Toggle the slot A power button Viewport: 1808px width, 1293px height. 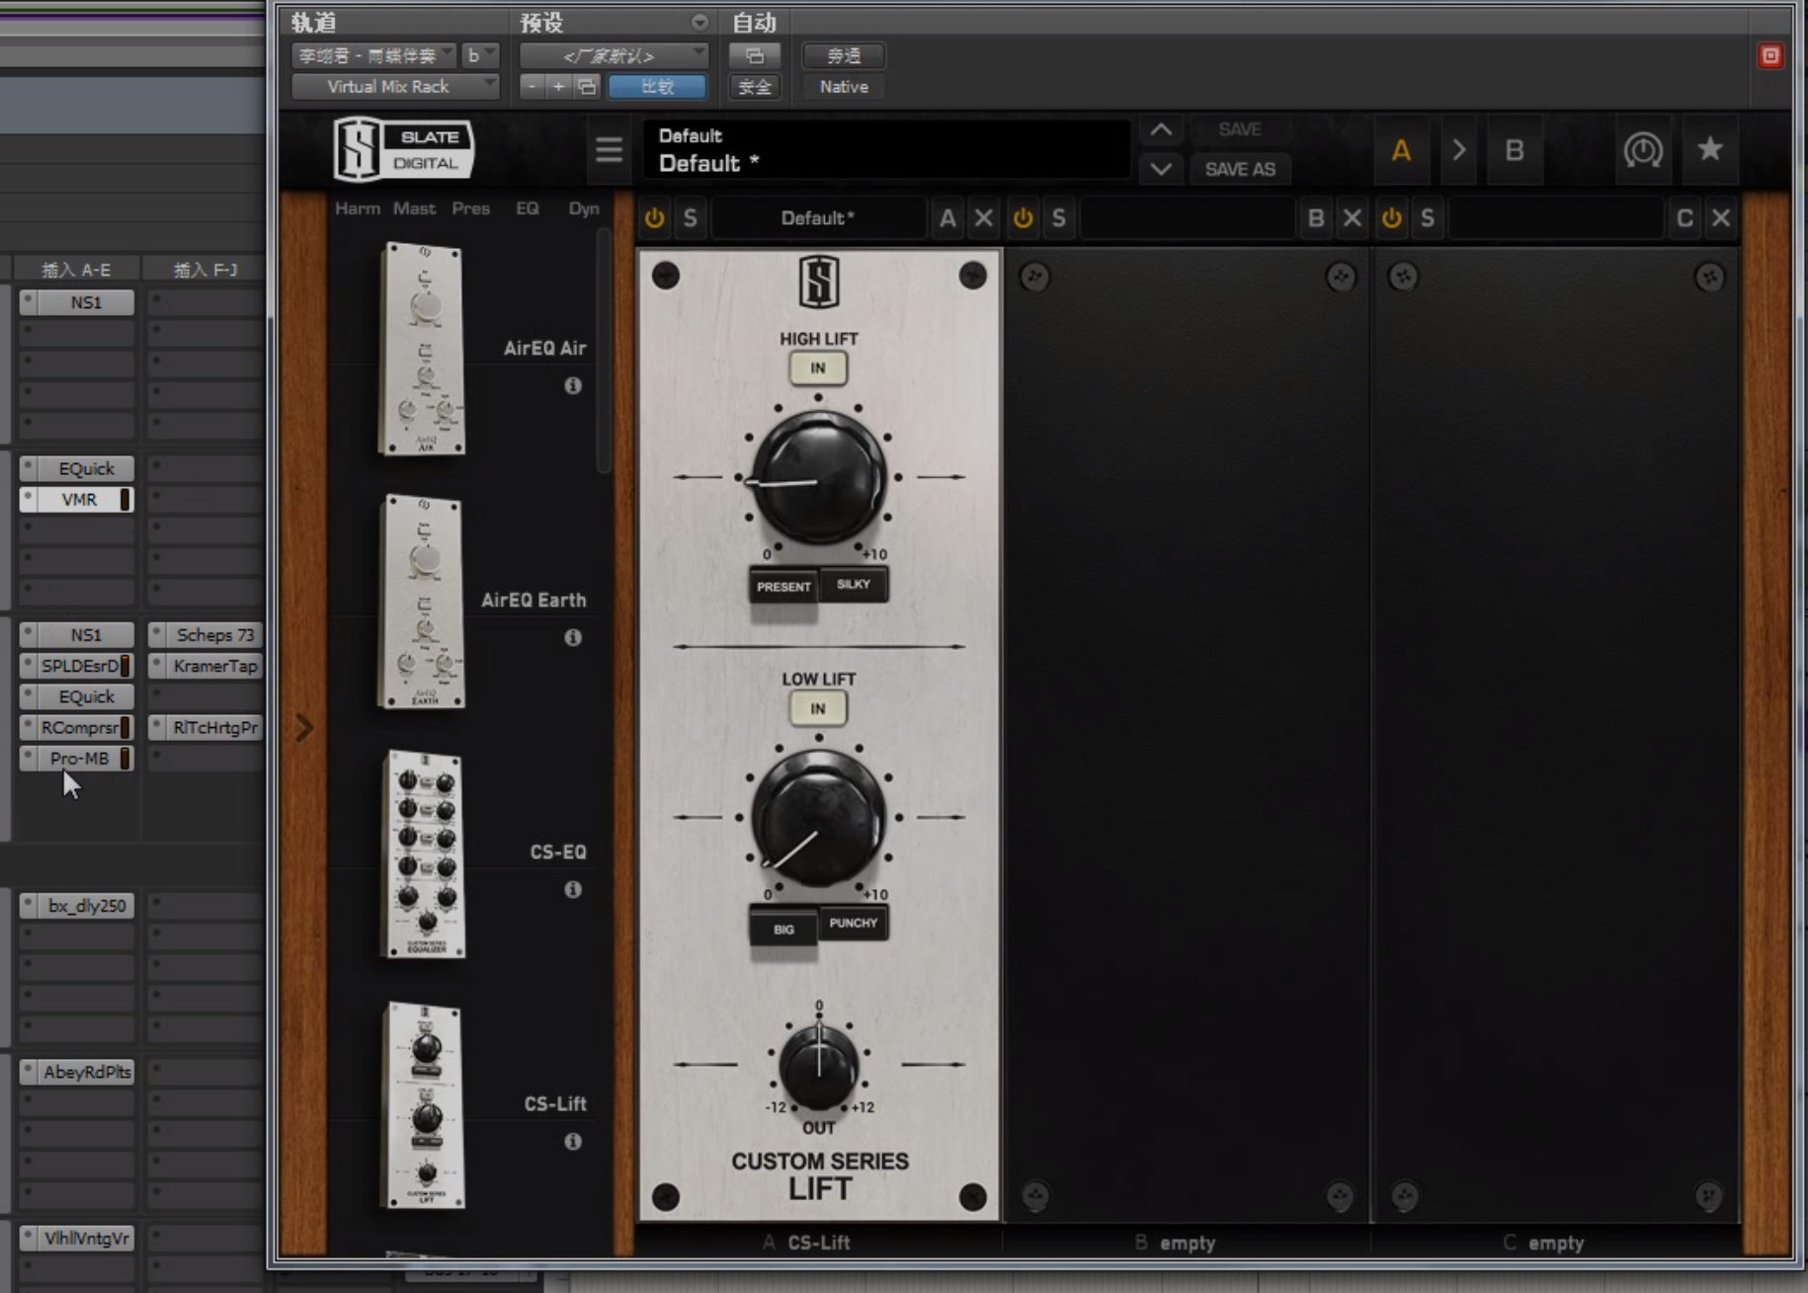tap(655, 218)
